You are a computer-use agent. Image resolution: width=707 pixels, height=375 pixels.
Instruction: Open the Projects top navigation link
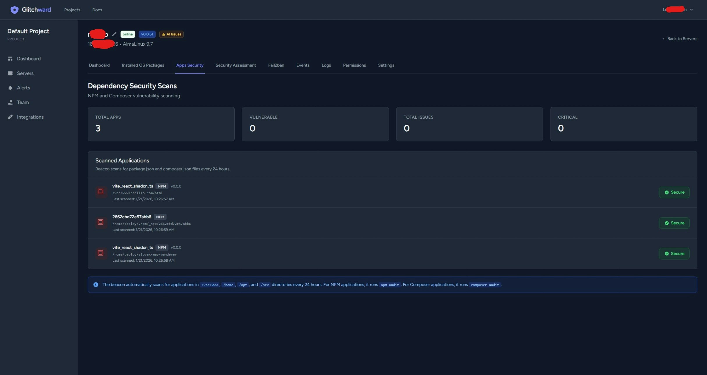(x=72, y=10)
